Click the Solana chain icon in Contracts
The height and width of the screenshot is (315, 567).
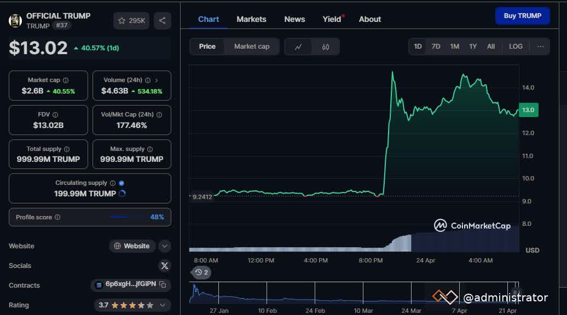(x=99, y=285)
